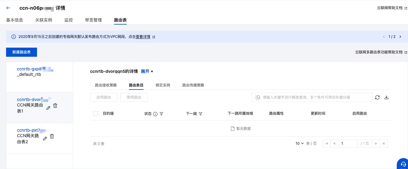This screenshot has height=169, width=408.
Task: Switch to the 监控 tab
Action: click(69, 20)
